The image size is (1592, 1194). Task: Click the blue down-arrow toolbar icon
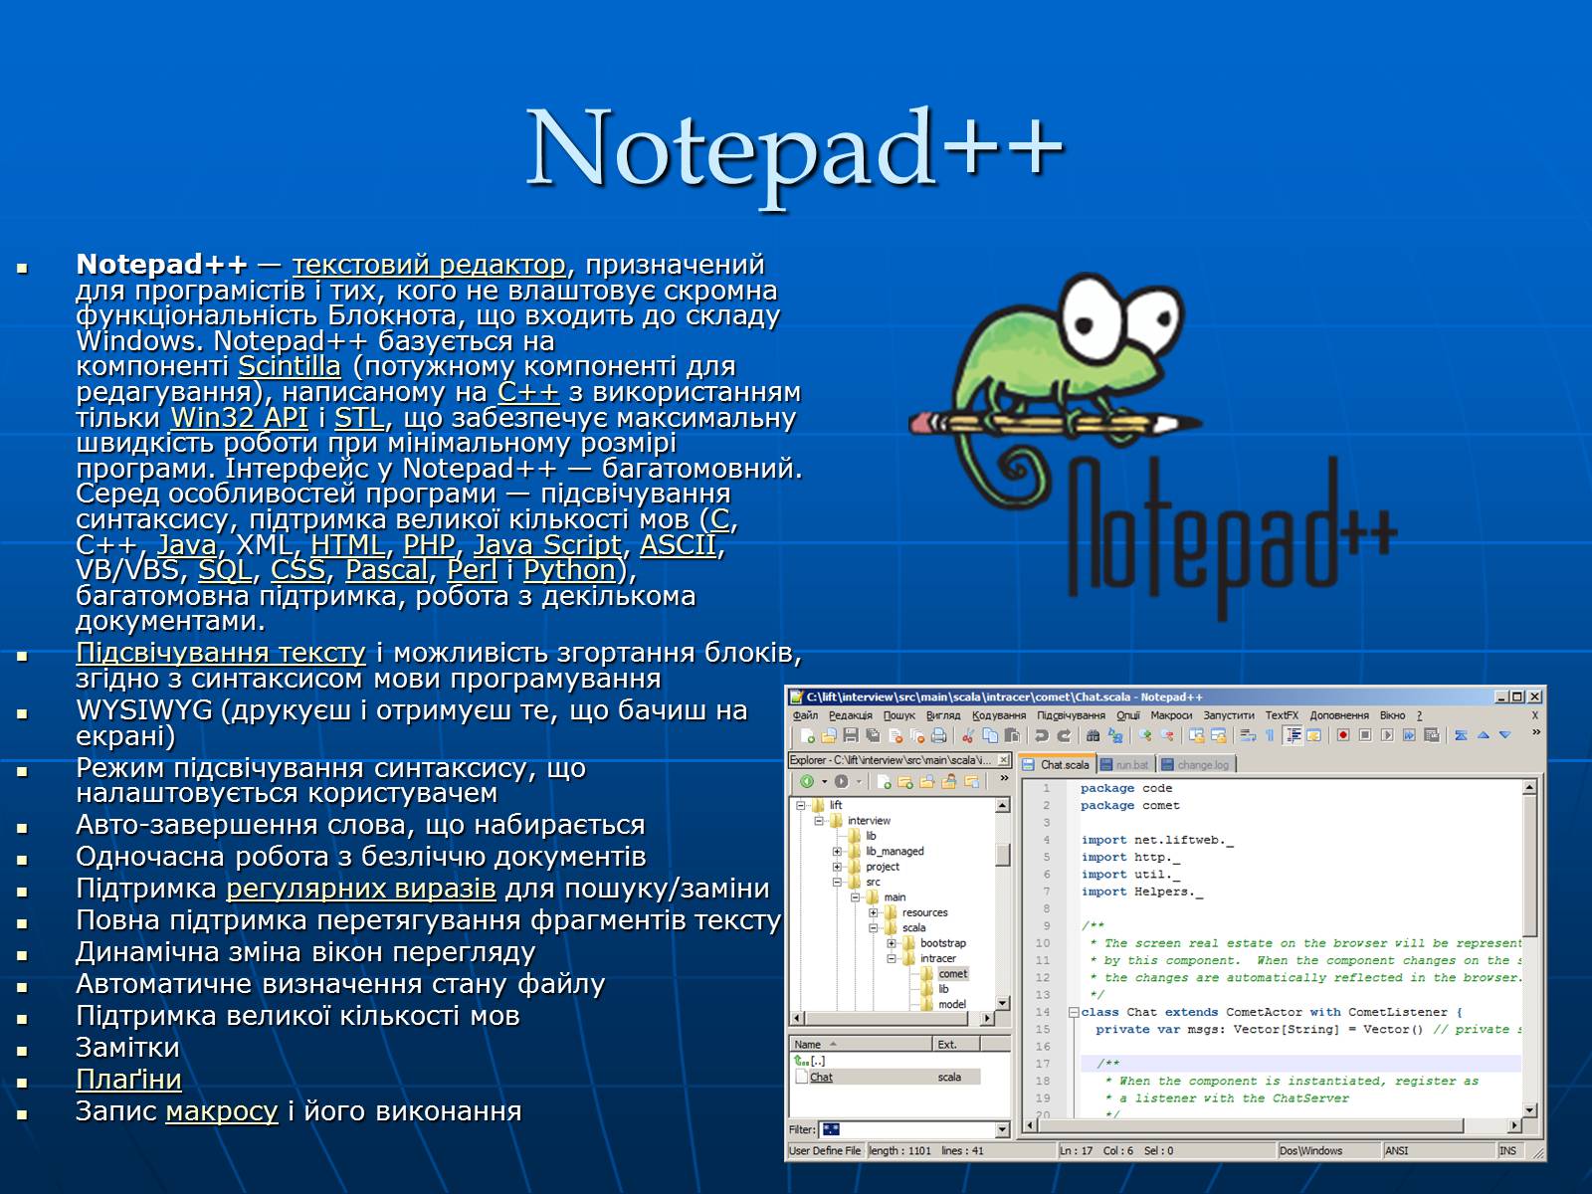[x=1504, y=735]
